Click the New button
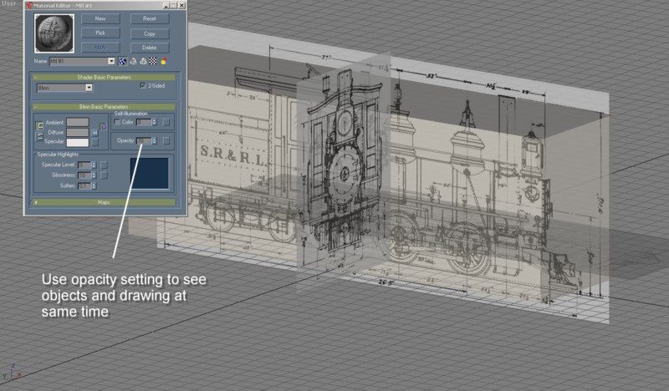The image size is (669, 391). pos(100,18)
